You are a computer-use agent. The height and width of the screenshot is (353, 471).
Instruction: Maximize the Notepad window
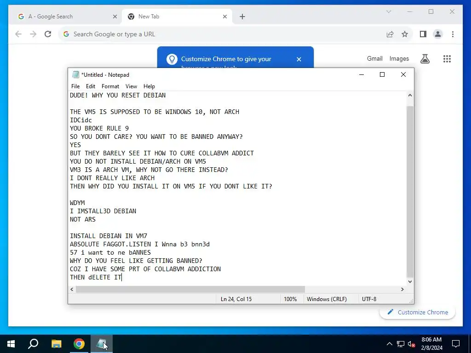pyautogui.click(x=382, y=74)
